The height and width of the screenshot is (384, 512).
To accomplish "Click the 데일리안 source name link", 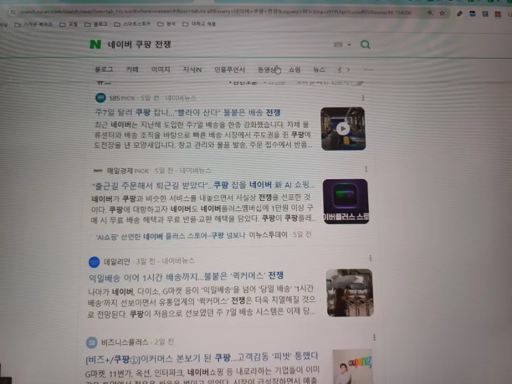I will click(x=117, y=262).
